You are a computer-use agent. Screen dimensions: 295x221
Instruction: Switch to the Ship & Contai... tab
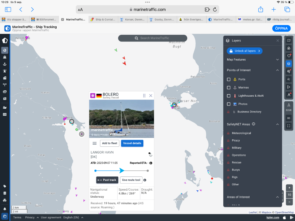pos(103,19)
